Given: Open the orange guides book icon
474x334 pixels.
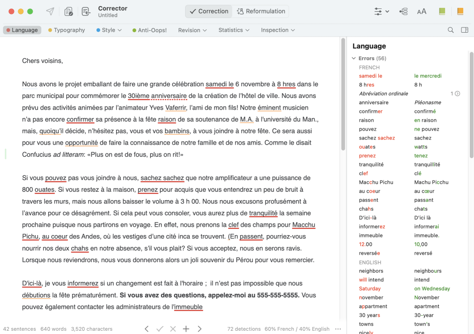Looking at the screenshot, I should (460, 12).
